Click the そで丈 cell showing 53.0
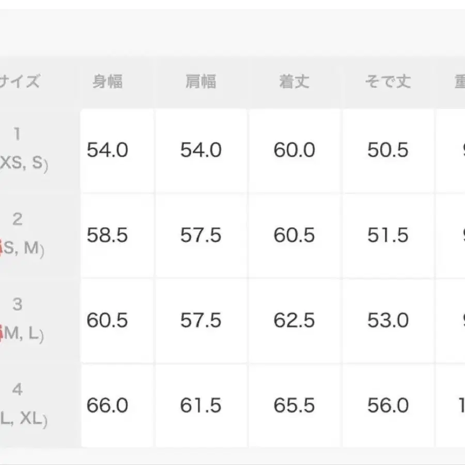This screenshot has width=465, height=465. point(388,321)
